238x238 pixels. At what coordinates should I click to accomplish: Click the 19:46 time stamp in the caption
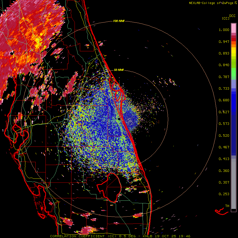(x=185, y=236)
